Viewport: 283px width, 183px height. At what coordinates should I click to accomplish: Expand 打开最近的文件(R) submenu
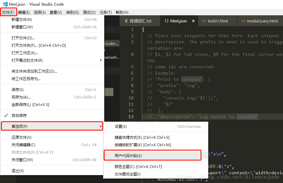click(52, 60)
